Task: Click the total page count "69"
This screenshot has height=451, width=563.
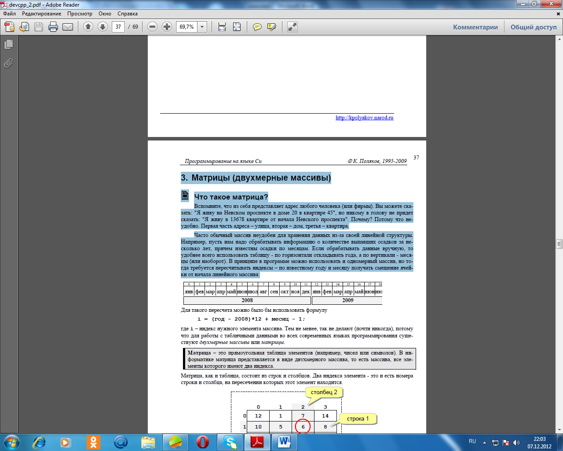Action: (135, 27)
